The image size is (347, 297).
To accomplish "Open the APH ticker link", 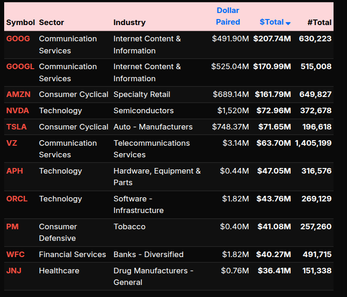I will pyautogui.click(x=15, y=171).
